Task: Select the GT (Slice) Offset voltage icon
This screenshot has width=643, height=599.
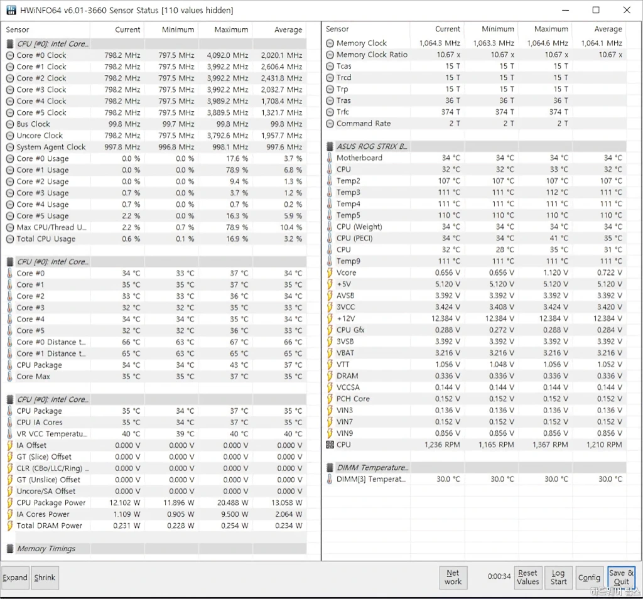Action: coord(10,456)
